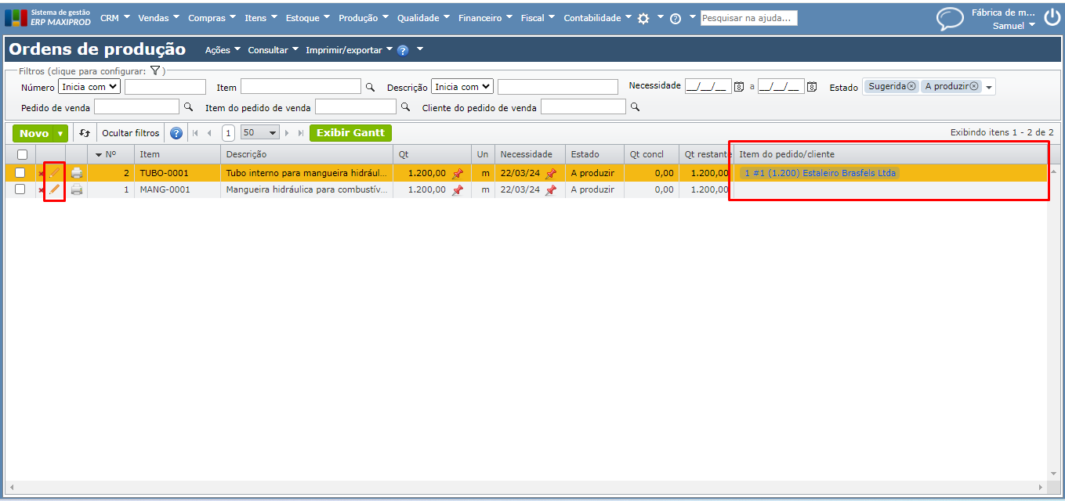Open Estoque menu
The width and height of the screenshot is (1065, 501).
click(x=307, y=18)
